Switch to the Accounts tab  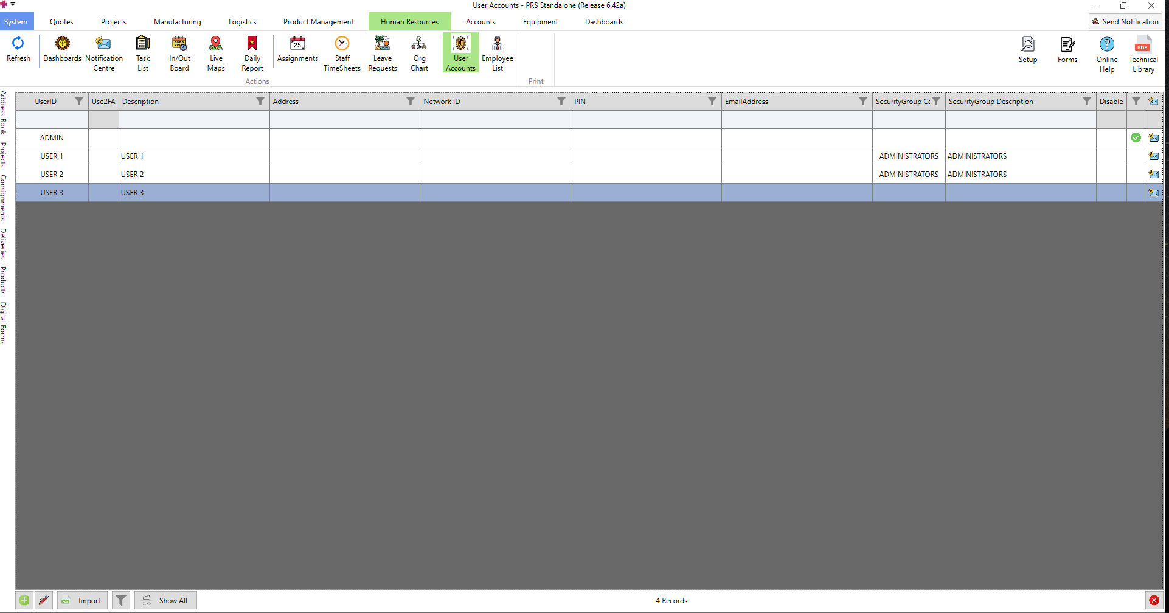point(480,22)
